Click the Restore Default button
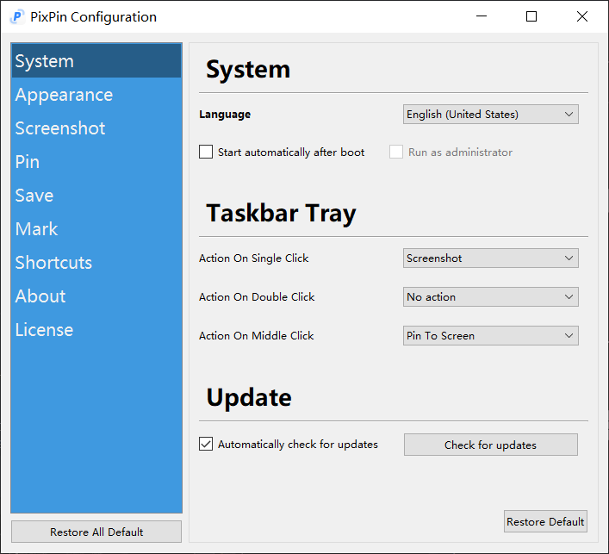 (545, 521)
